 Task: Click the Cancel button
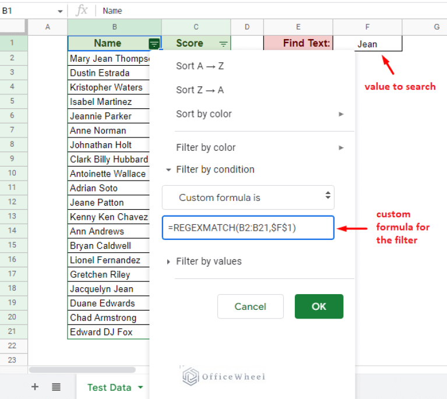[250, 306]
